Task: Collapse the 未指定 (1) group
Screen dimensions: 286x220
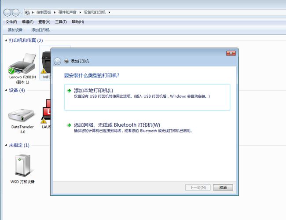Action: (x=6, y=145)
